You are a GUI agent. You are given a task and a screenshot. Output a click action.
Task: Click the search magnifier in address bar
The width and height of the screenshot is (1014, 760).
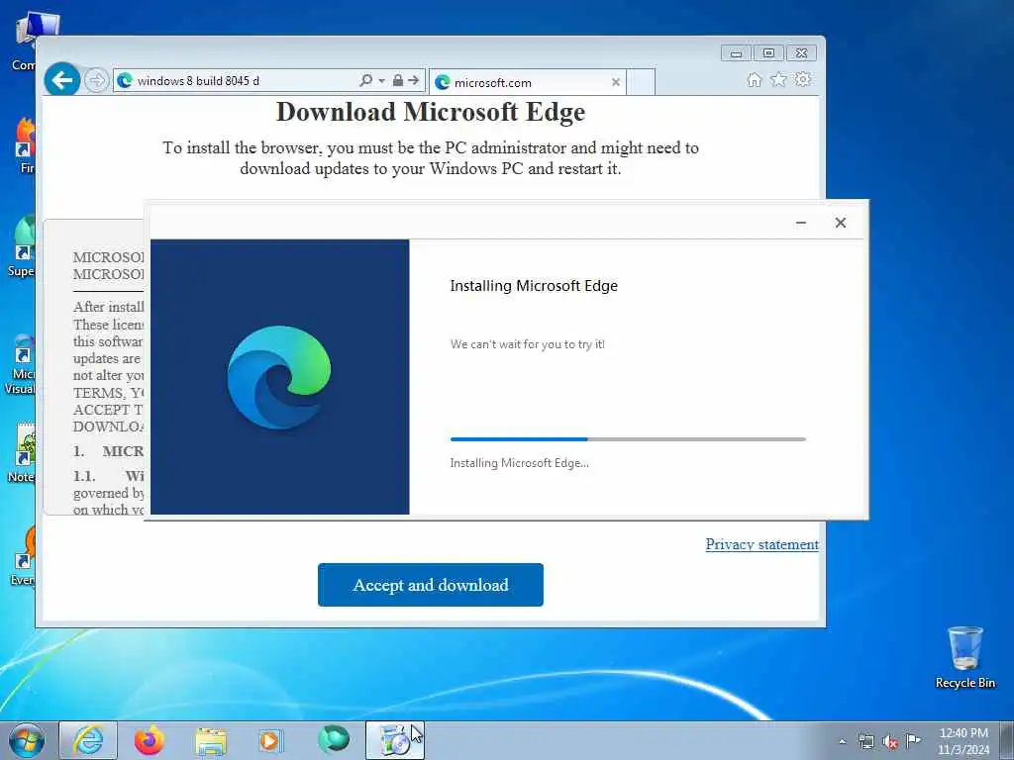pos(365,80)
